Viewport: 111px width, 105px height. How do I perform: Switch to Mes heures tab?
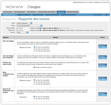point(8,12)
